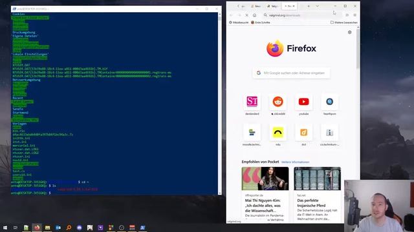Open Discord from the taskbar

79,227
